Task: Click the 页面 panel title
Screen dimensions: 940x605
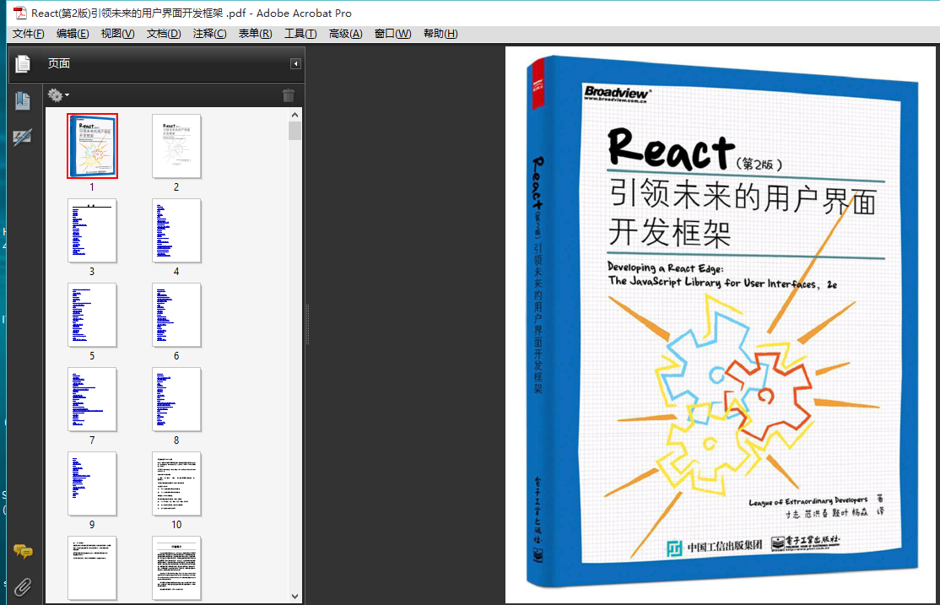Action: click(x=59, y=63)
